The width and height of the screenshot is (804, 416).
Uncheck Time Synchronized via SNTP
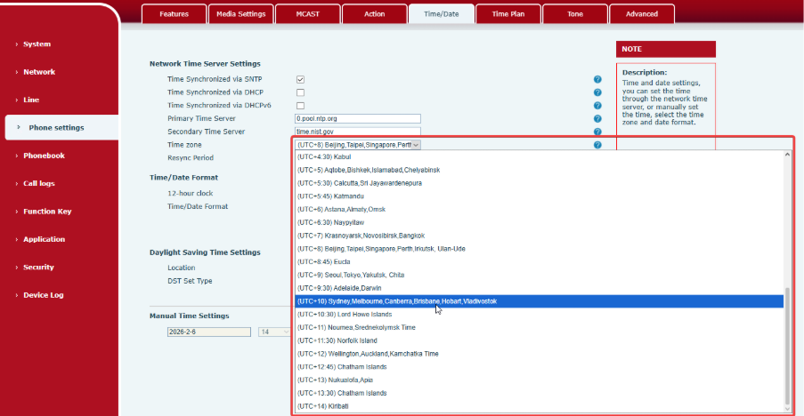(300, 79)
